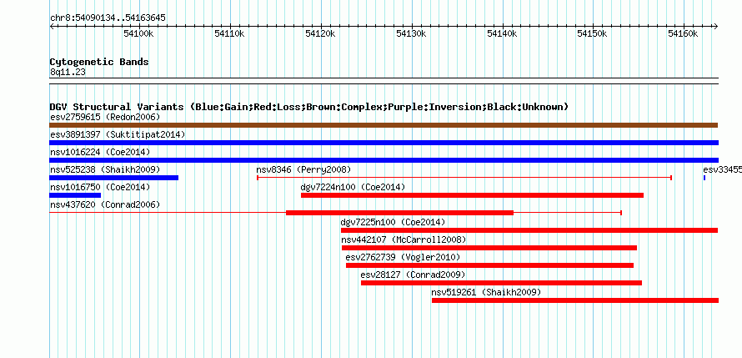This screenshot has height=358, width=742.
Task: Click the red esv28127 loss bar
Action: pyautogui.click(x=502, y=283)
